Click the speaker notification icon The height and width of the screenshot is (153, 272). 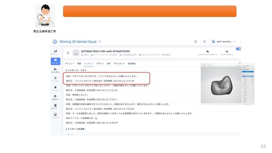coord(204,42)
